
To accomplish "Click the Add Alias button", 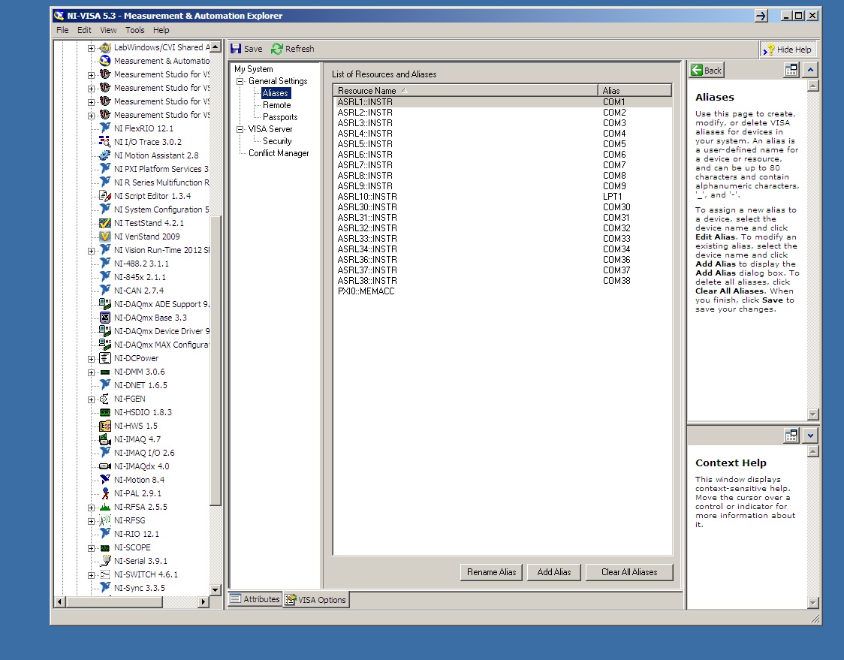I will pos(554,572).
